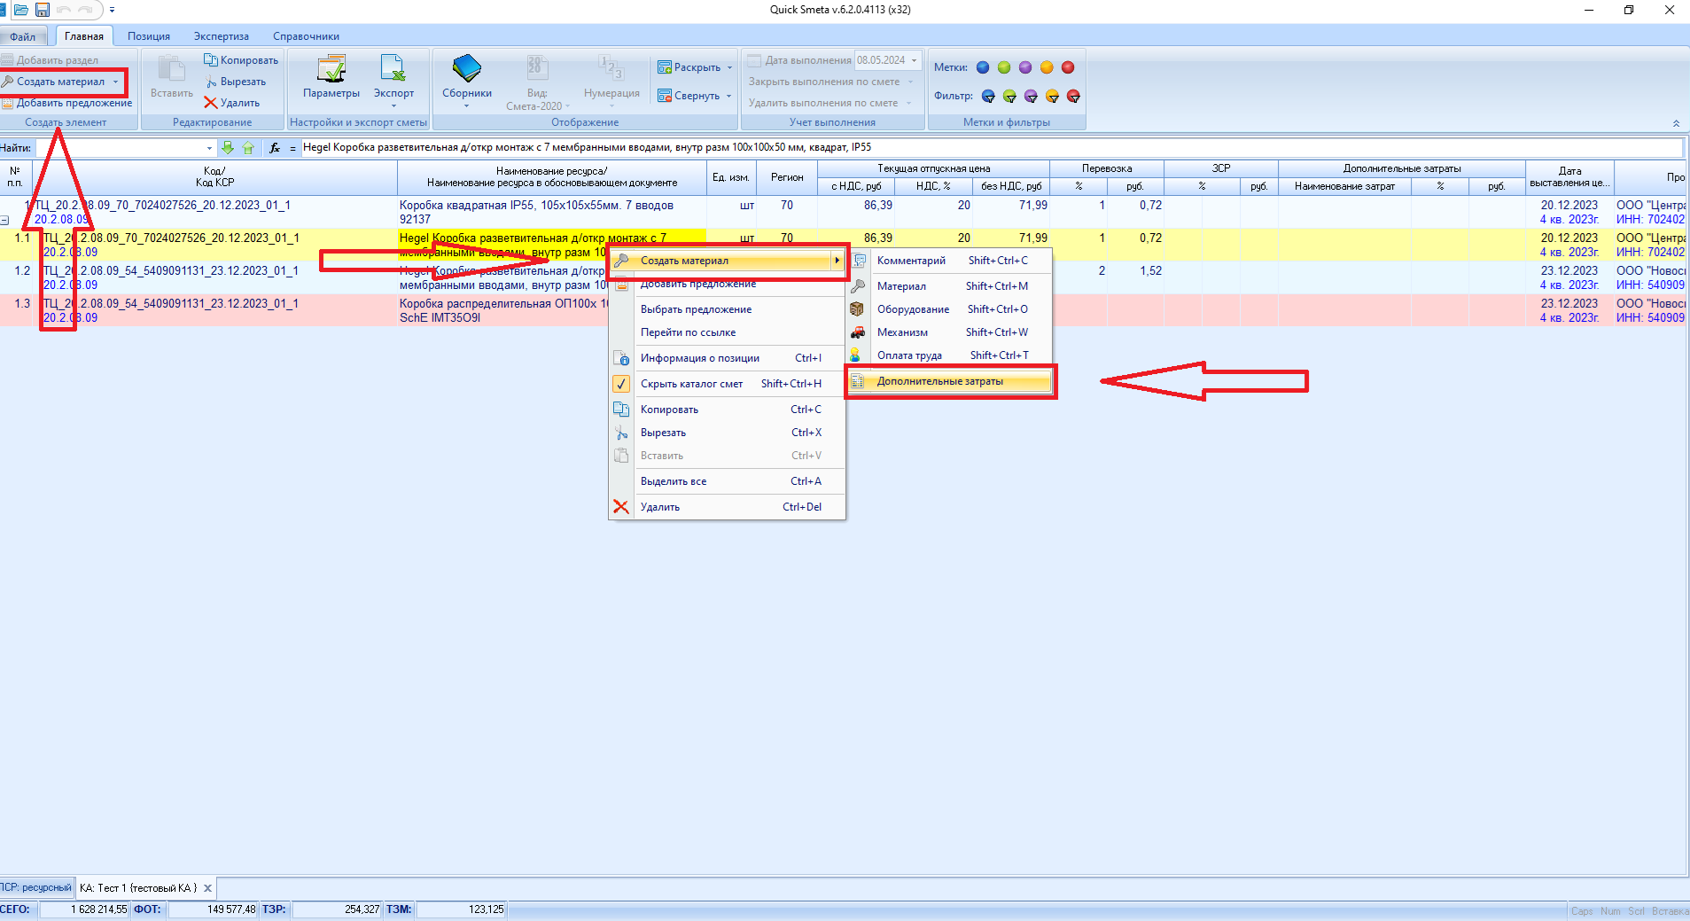Open Создать материал ribbon dropdown arrow
Screen dimensions: 1690x921
point(115,82)
